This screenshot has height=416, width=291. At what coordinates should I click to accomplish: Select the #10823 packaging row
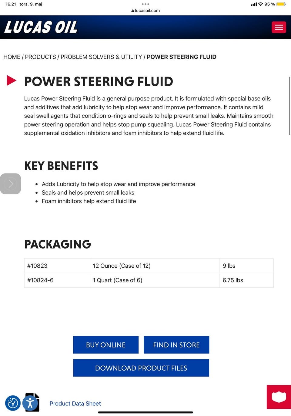coord(149,266)
